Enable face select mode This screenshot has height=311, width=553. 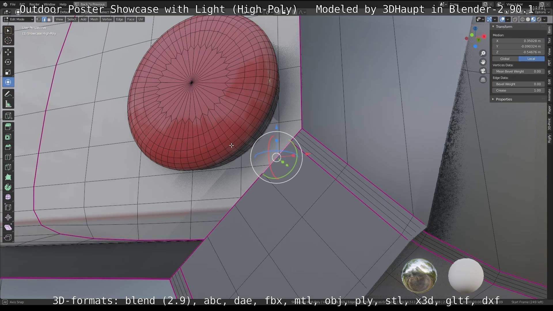click(x=49, y=20)
